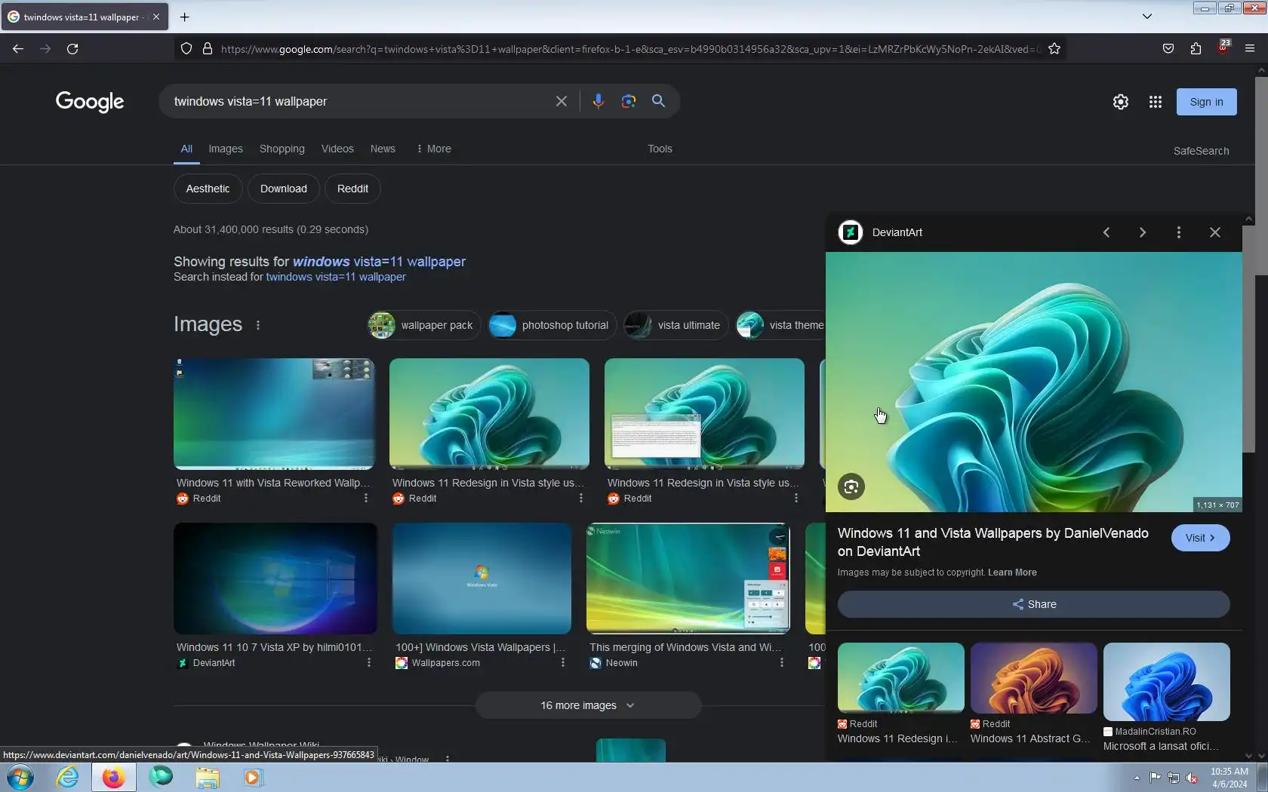
Task: Go to the Google homepage logo
Action: click(90, 102)
